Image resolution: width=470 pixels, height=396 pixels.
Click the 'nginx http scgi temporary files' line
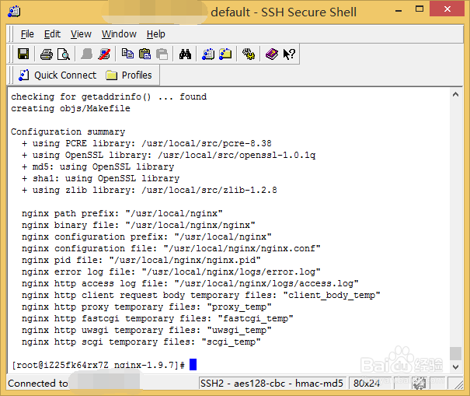coord(141,342)
